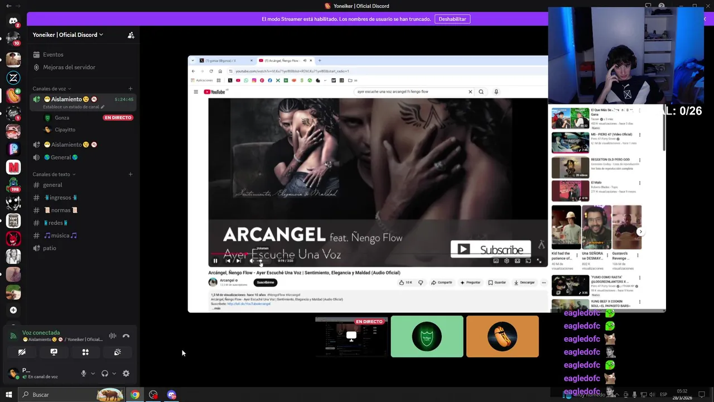Open the soundboard button
The image size is (714, 402).
click(117, 352)
